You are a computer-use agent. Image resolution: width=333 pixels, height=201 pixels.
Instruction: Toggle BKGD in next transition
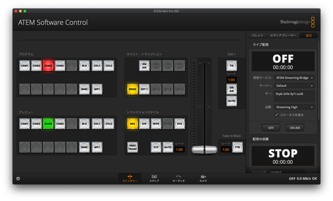point(132,89)
